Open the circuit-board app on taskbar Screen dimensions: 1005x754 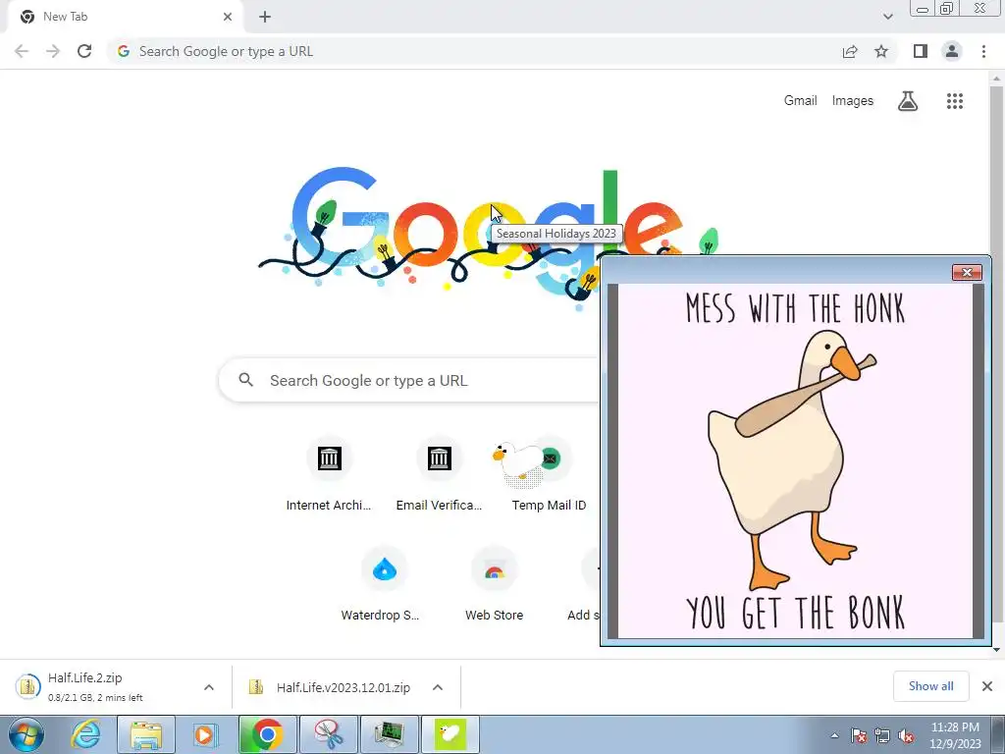pos(389,734)
